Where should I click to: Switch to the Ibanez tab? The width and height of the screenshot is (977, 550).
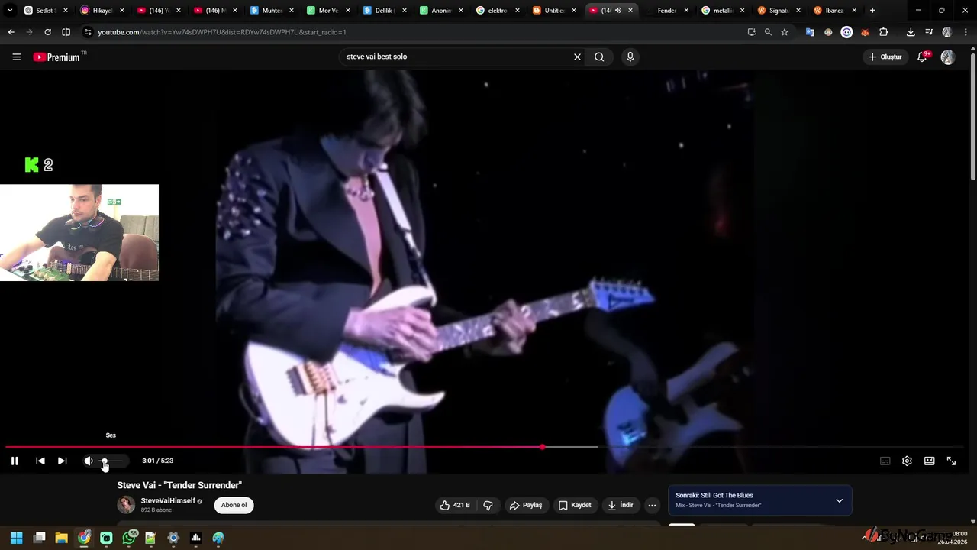tap(834, 11)
